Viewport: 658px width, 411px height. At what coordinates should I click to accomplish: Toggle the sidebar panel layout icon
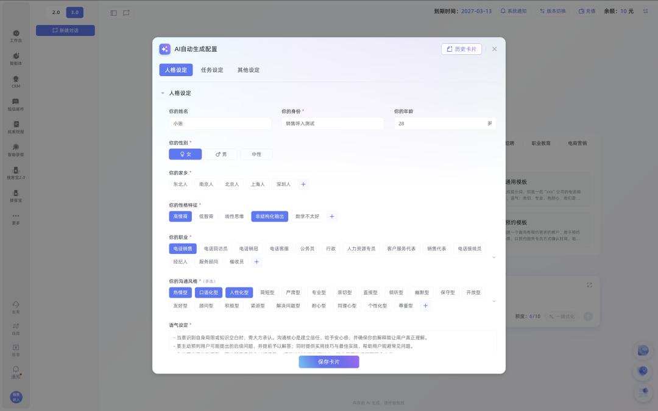point(114,13)
